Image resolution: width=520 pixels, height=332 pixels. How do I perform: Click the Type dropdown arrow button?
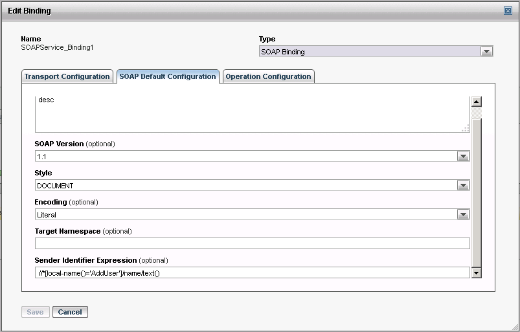click(487, 52)
